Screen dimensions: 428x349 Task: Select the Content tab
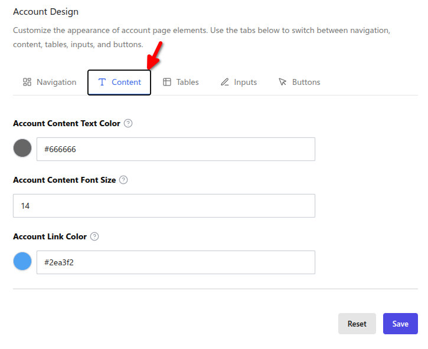tap(119, 82)
